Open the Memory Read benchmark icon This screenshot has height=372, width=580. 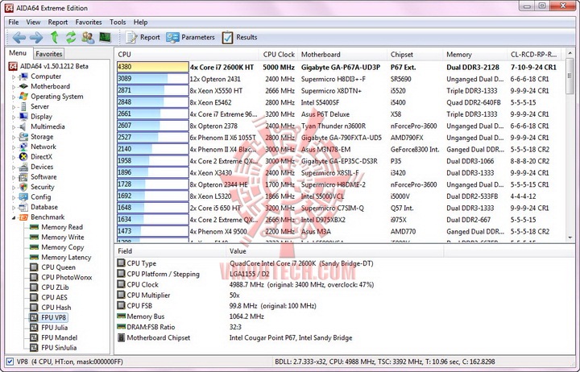click(34, 227)
